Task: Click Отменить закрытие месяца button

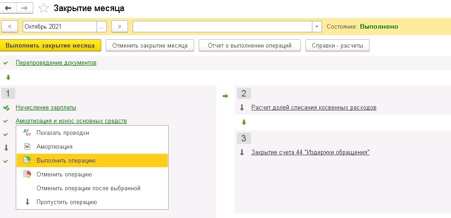Action: [150, 45]
